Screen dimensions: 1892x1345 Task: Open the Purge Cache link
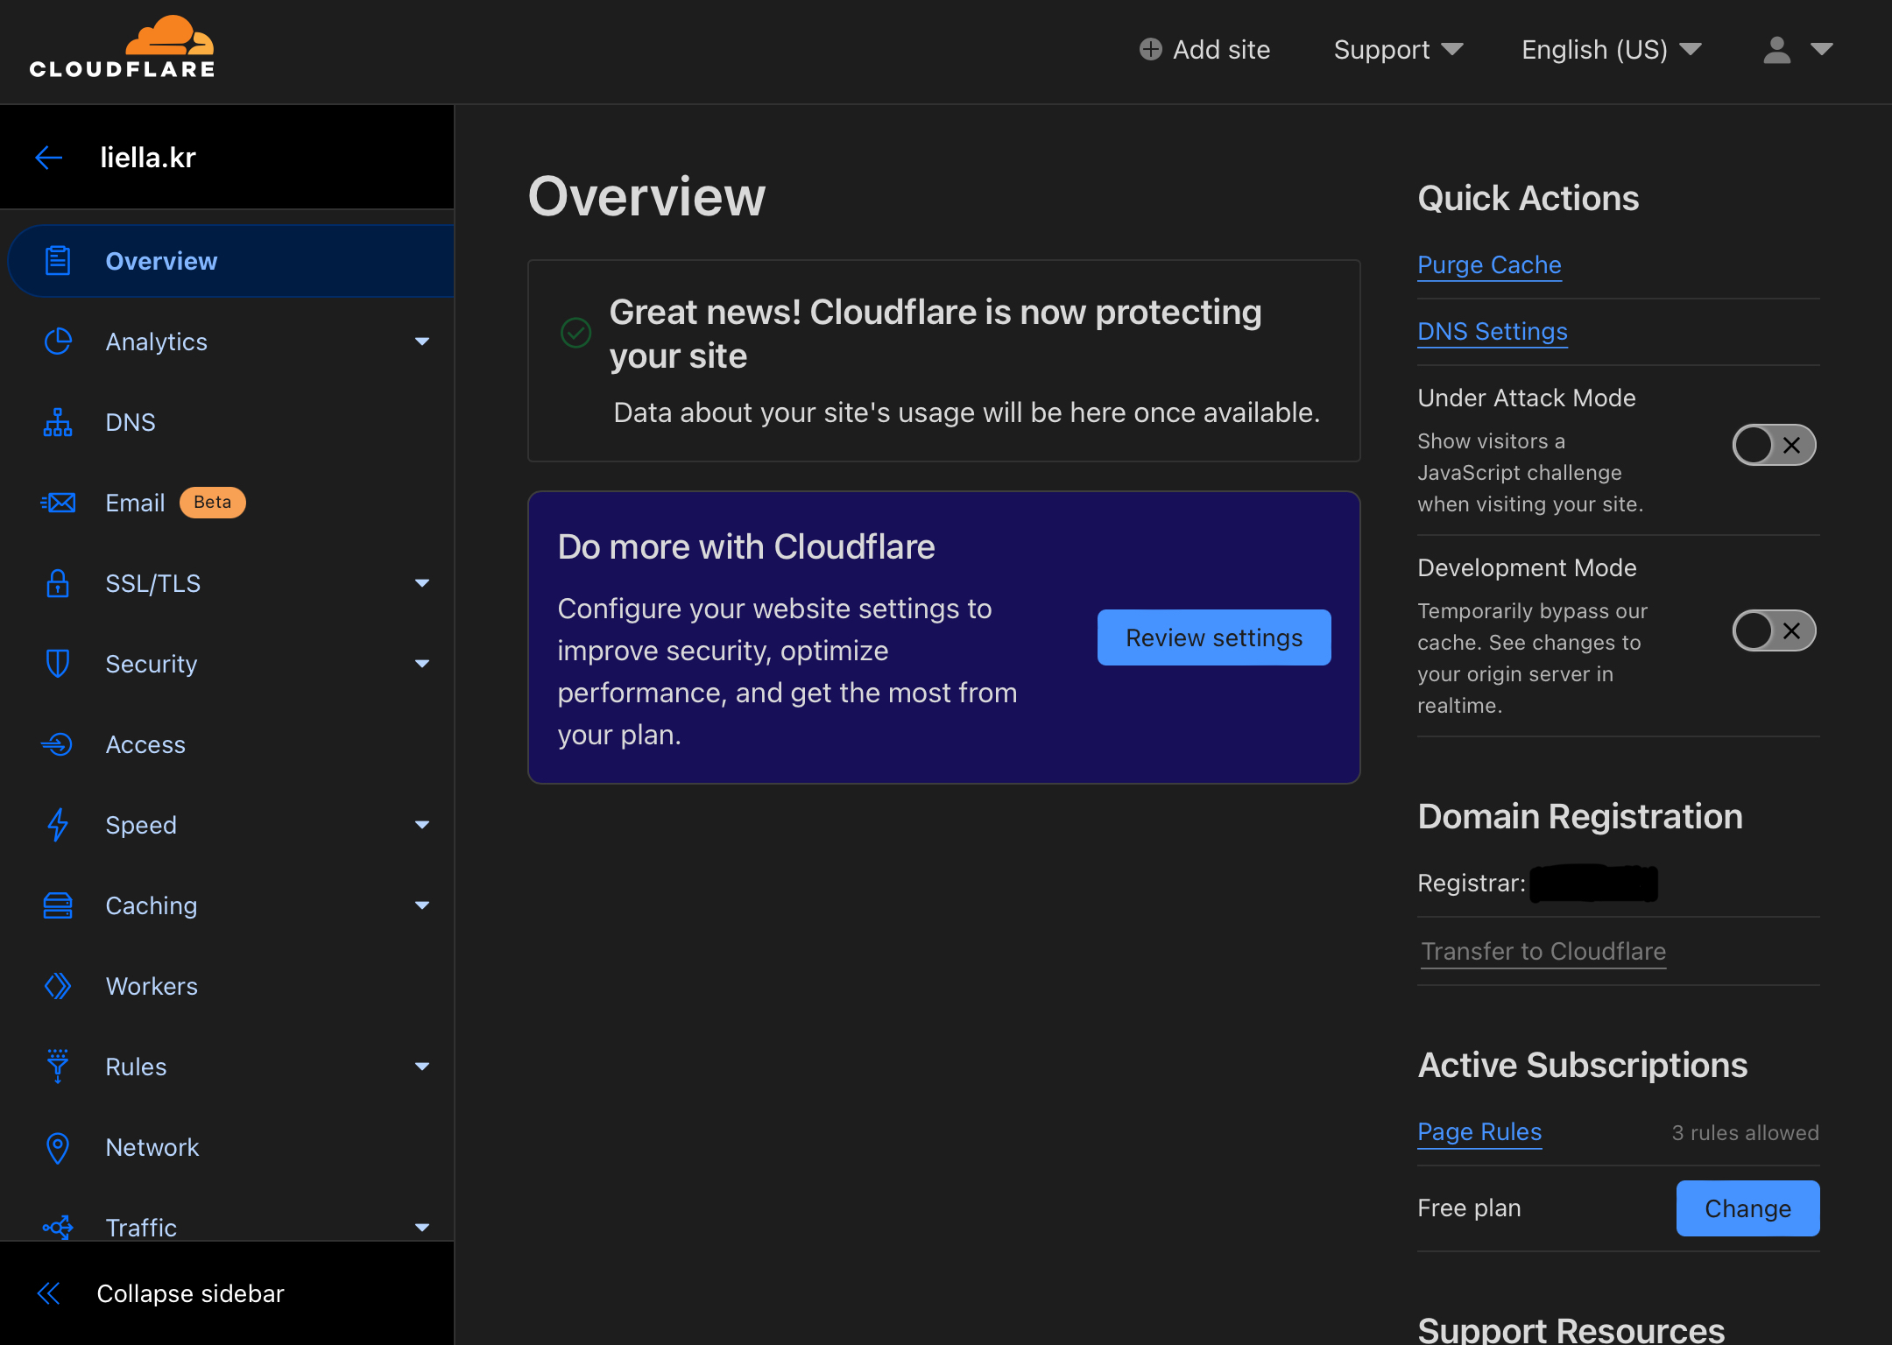click(x=1489, y=264)
